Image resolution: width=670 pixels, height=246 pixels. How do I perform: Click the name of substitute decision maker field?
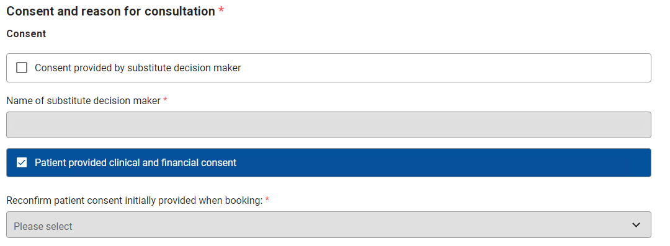pos(329,125)
